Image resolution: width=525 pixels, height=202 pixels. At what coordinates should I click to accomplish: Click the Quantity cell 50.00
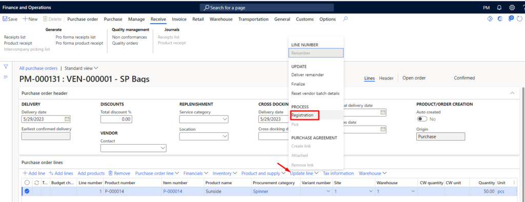tap(482, 191)
